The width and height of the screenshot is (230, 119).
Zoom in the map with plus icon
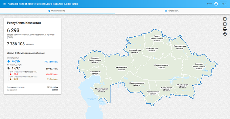(225, 19)
